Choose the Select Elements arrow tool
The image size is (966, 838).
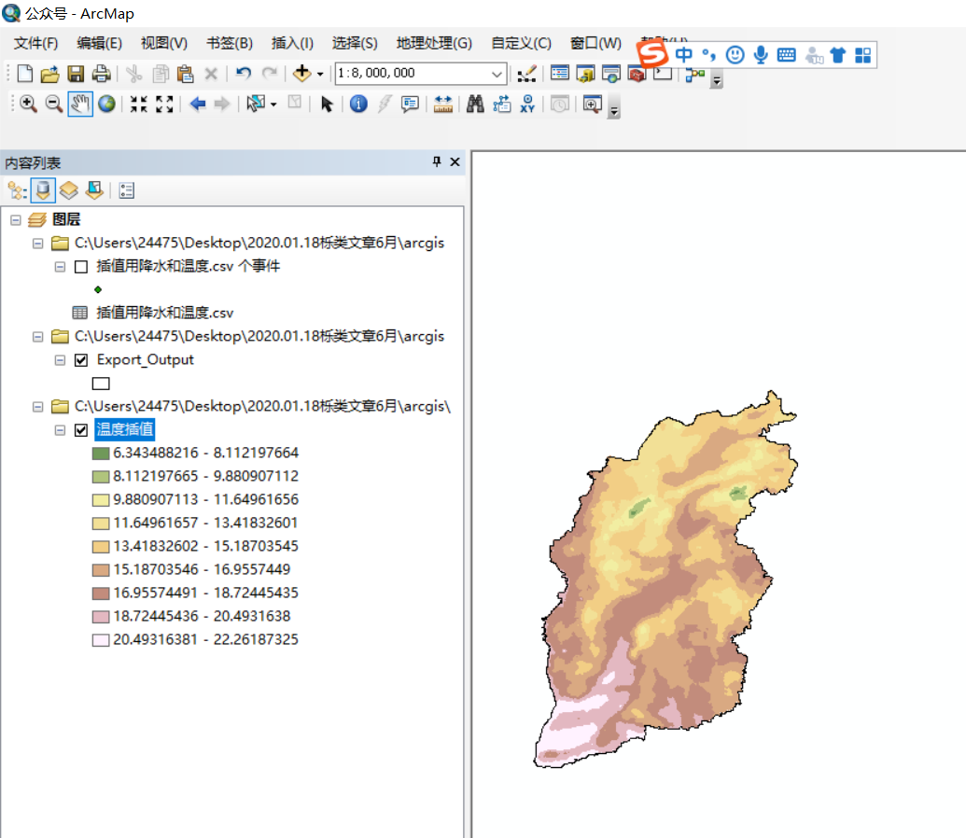(x=327, y=105)
